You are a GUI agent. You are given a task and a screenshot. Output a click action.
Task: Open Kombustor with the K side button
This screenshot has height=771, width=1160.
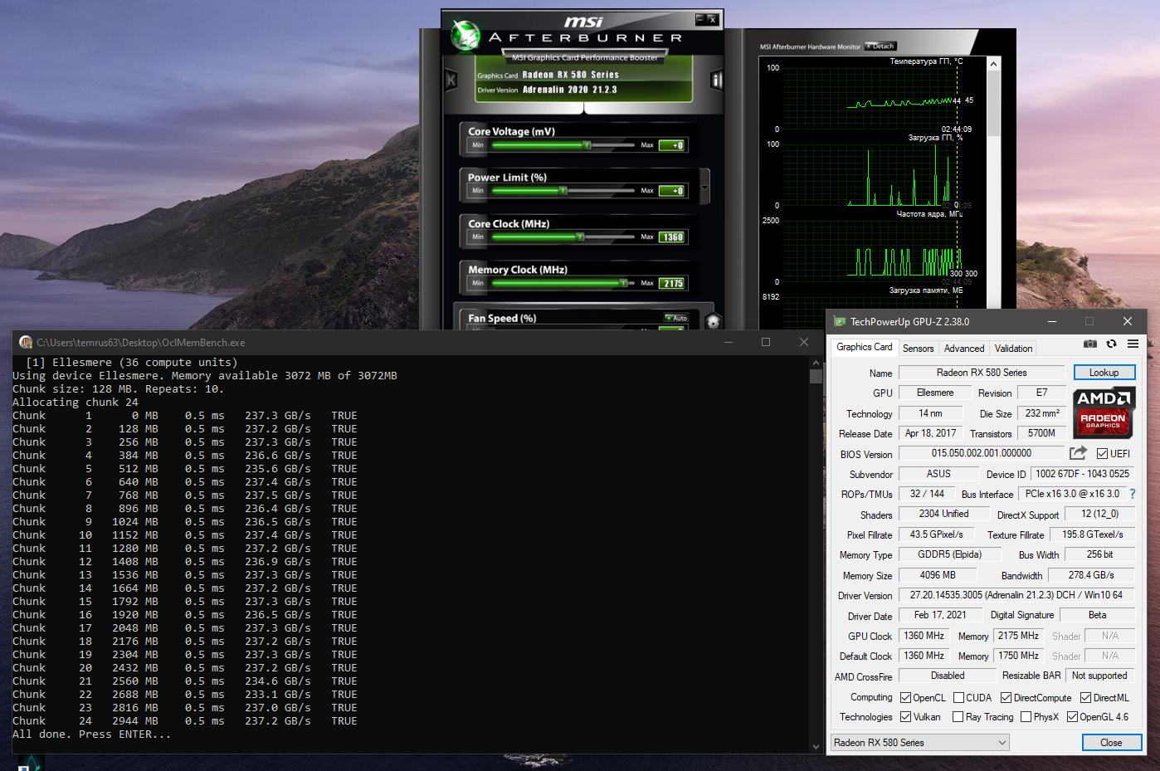point(451,80)
